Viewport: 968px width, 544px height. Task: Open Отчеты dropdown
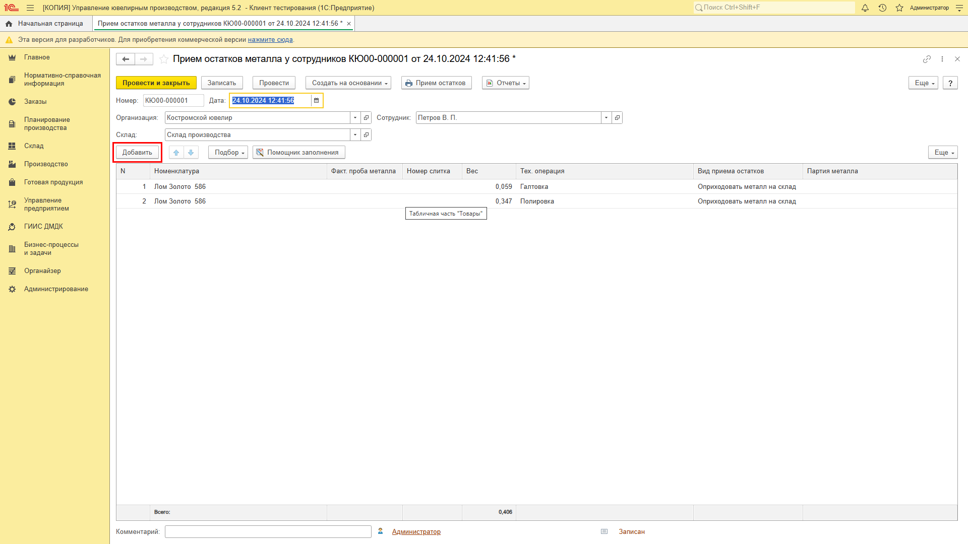pos(506,83)
